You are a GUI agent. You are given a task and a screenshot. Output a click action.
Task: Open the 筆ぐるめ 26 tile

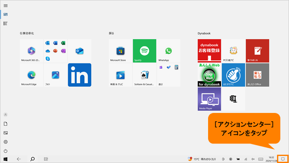tap(258, 51)
